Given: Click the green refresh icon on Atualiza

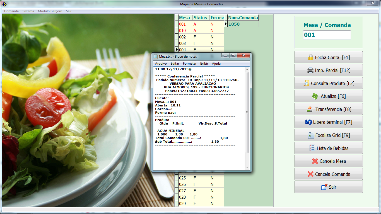Looking at the screenshot, I should (315, 96).
